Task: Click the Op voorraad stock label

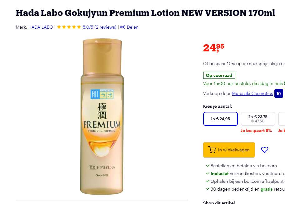Action: pos(219,75)
